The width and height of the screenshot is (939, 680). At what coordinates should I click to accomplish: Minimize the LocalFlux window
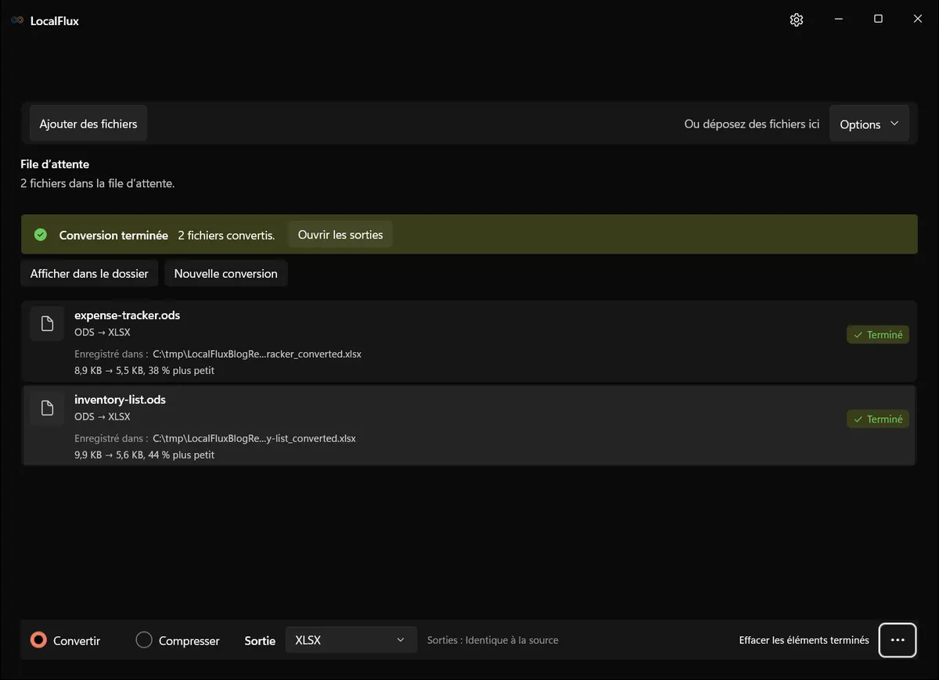[838, 20]
